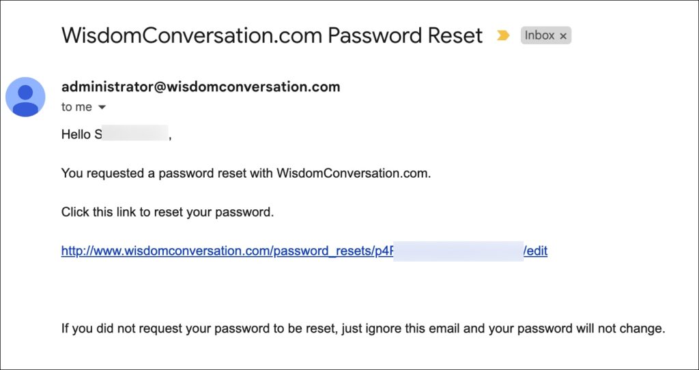Click the yellow importance marker icon

[503, 35]
